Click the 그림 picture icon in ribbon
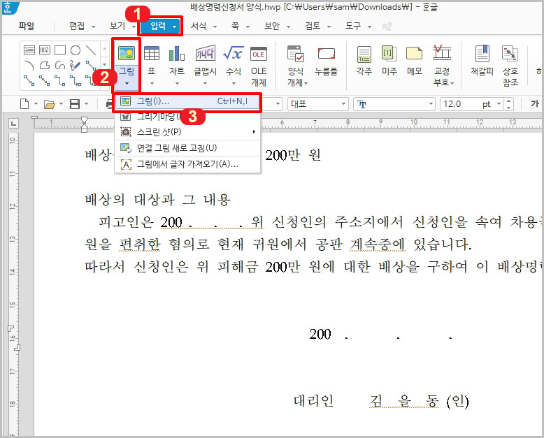This screenshot has height=438, width=544. [127, 53]
